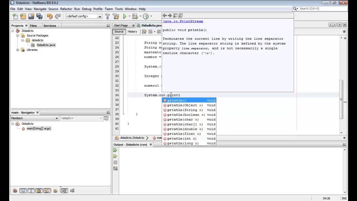Collapse the Source Packages tree node
The height and width of the screenshot is (201, 357).
coord(18,35)
